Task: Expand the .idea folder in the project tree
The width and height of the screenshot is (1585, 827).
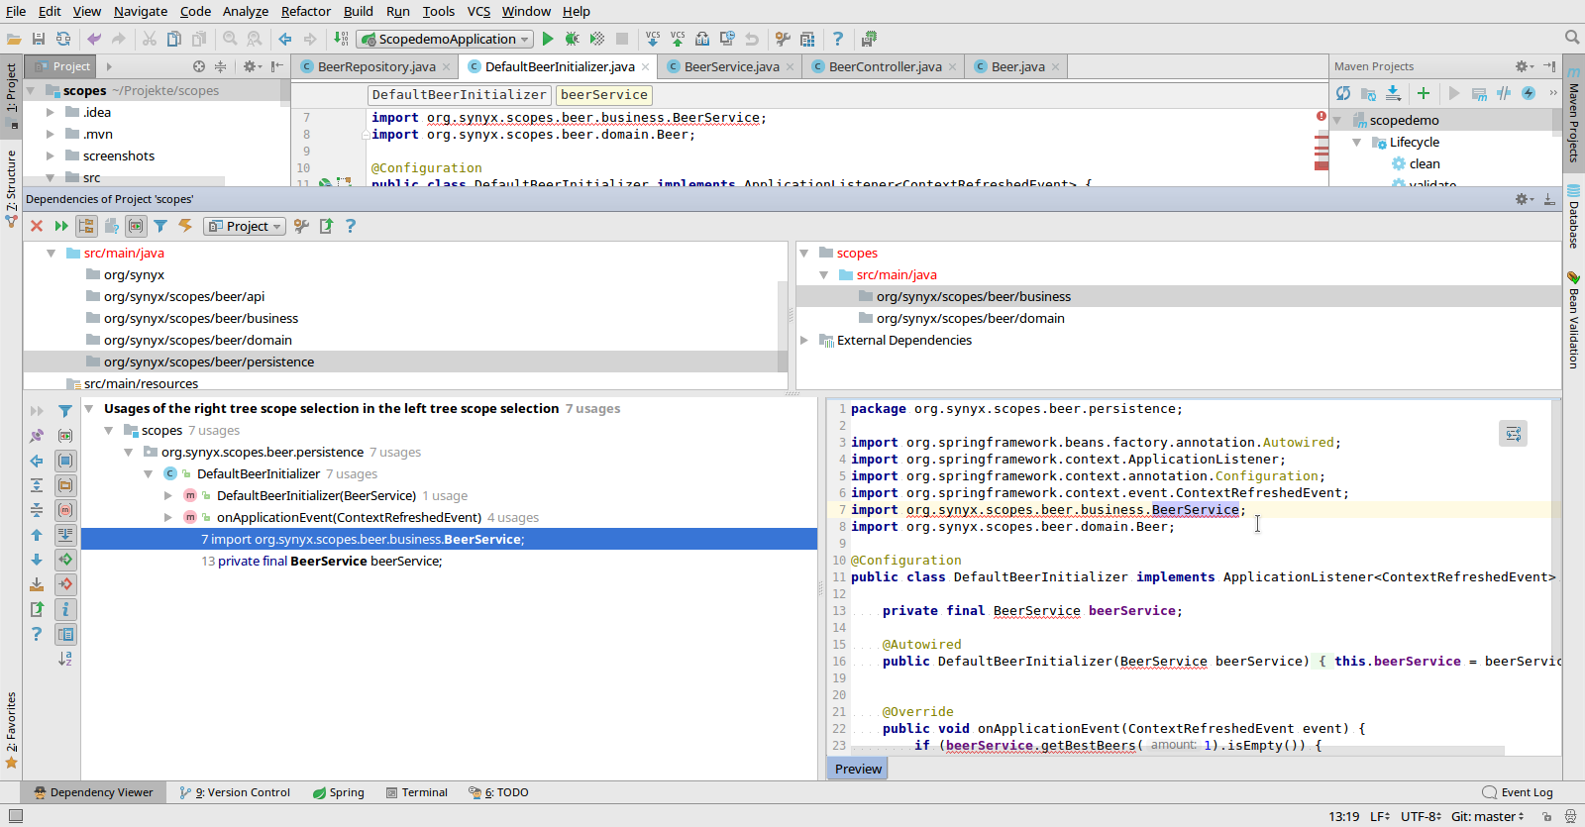Action: point(51,112)
